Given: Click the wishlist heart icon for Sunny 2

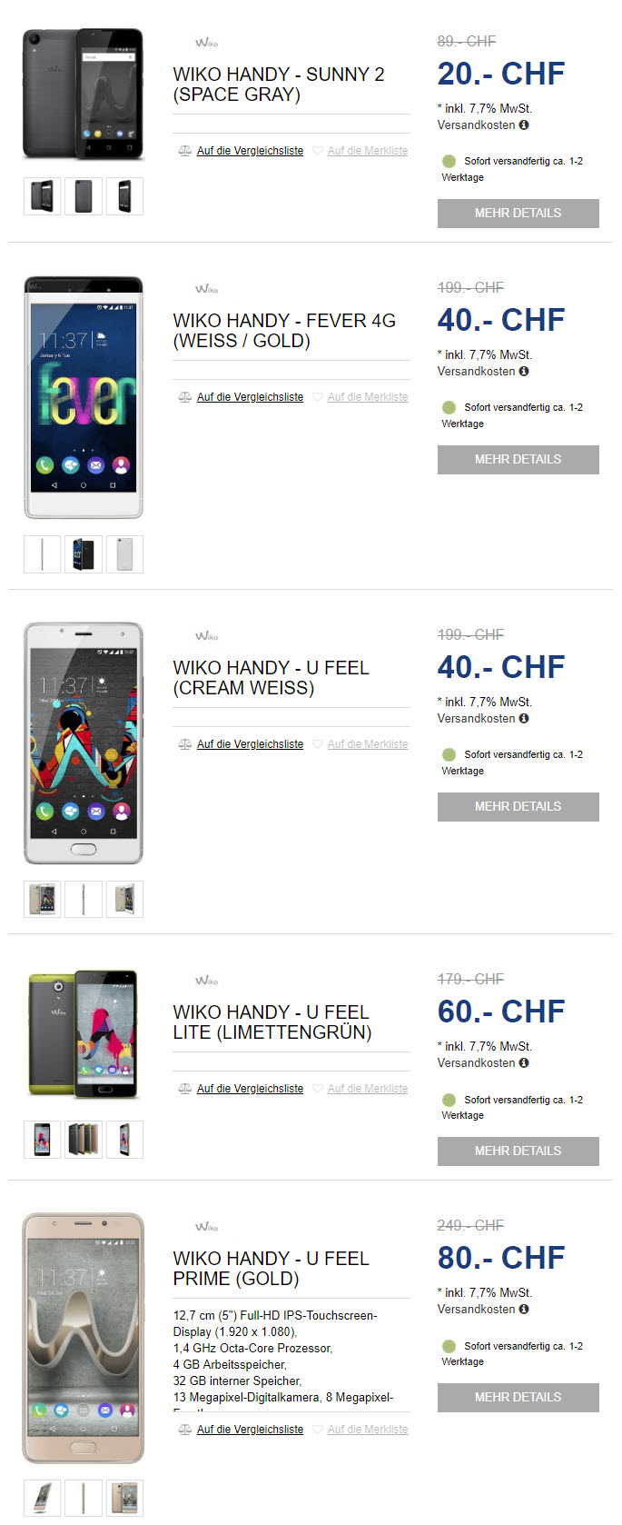Looking at the screenshot, I should 318,151.
